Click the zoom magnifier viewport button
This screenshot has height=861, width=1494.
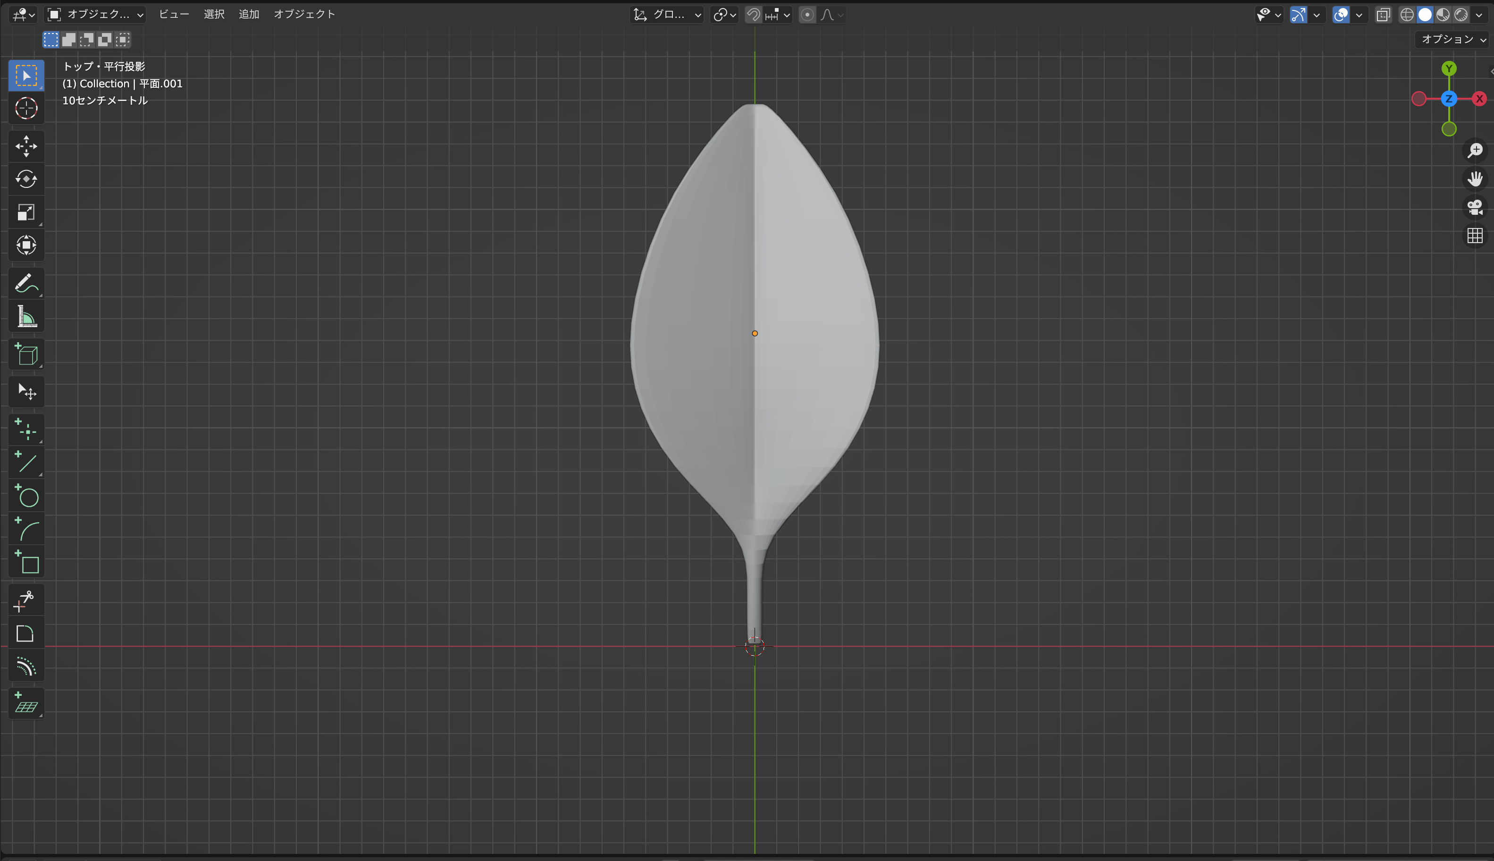(x=1475, y=150)
